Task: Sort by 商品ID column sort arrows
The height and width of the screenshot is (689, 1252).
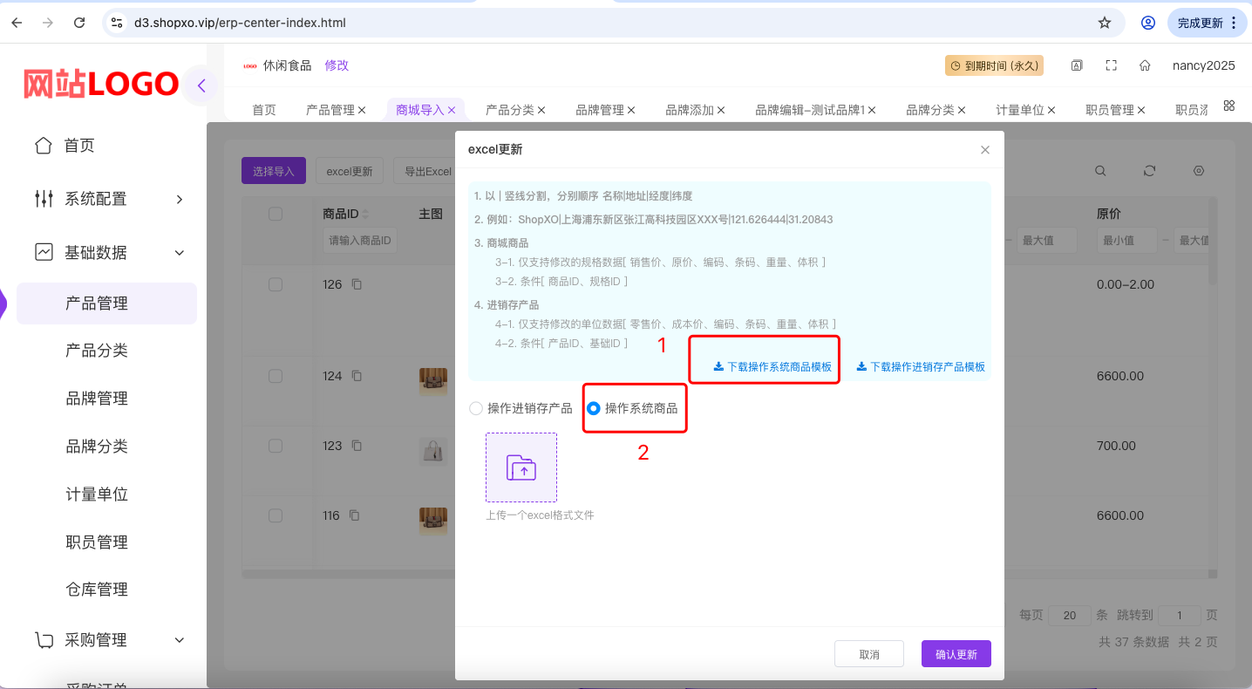Action: (366, 214)
